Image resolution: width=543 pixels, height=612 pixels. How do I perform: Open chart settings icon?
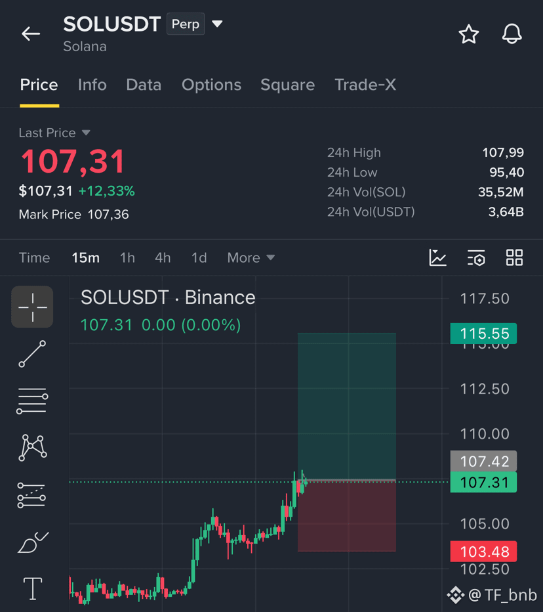[476, 257]
